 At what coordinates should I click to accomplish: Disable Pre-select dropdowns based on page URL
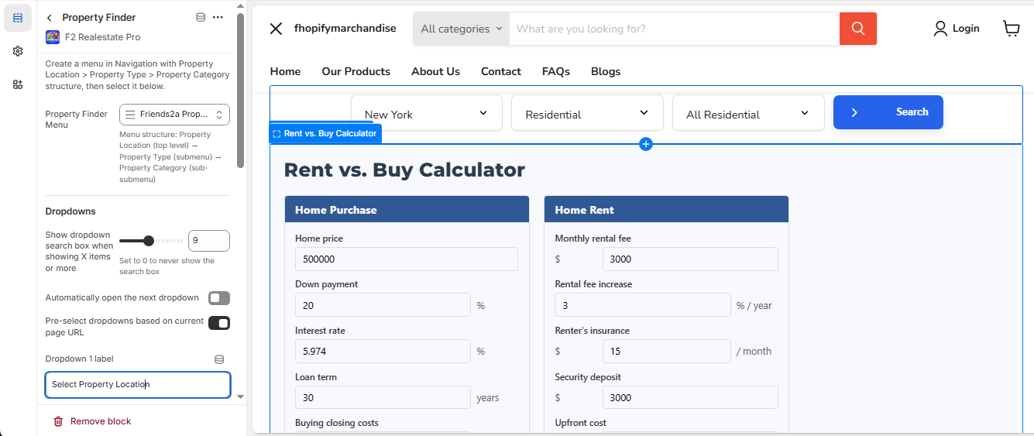point(219,323)
